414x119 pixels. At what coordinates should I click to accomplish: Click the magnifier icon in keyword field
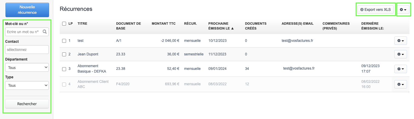click(x=45, y=31)
